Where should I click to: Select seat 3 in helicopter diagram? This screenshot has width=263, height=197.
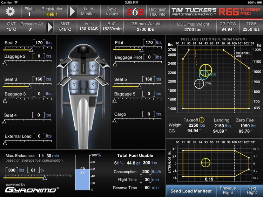pyautogui.click(x=74, y=86)
